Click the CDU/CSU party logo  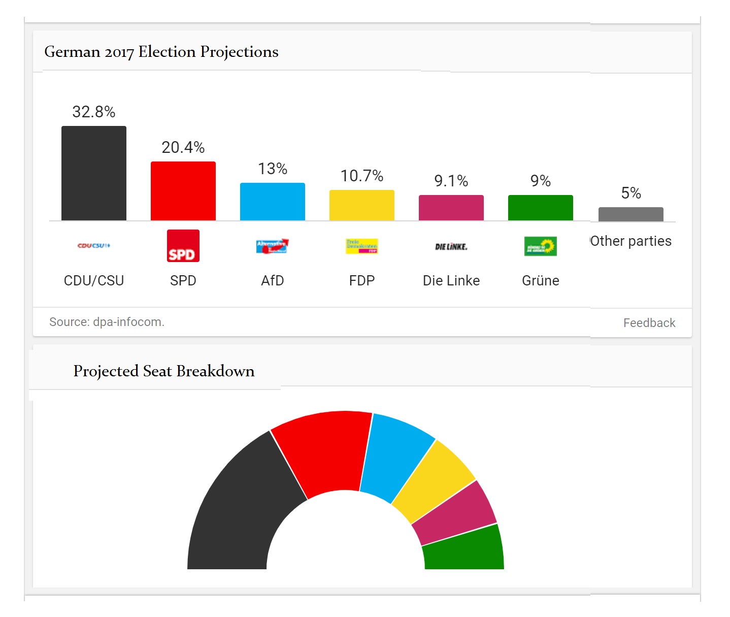[x=94, y=246]
